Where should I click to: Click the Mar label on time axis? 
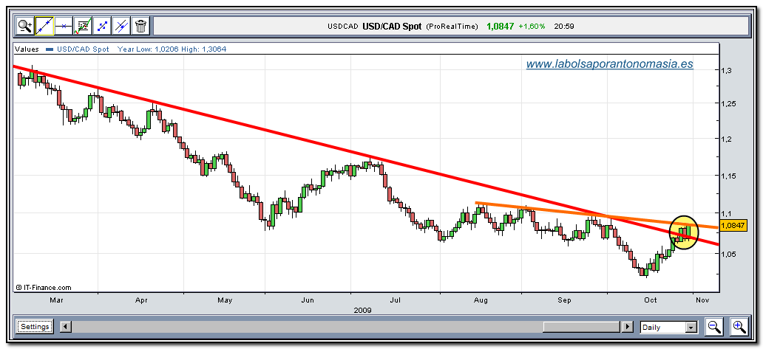coord(56,300)
